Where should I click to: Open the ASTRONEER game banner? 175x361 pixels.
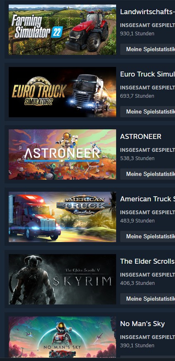point(62,154)
